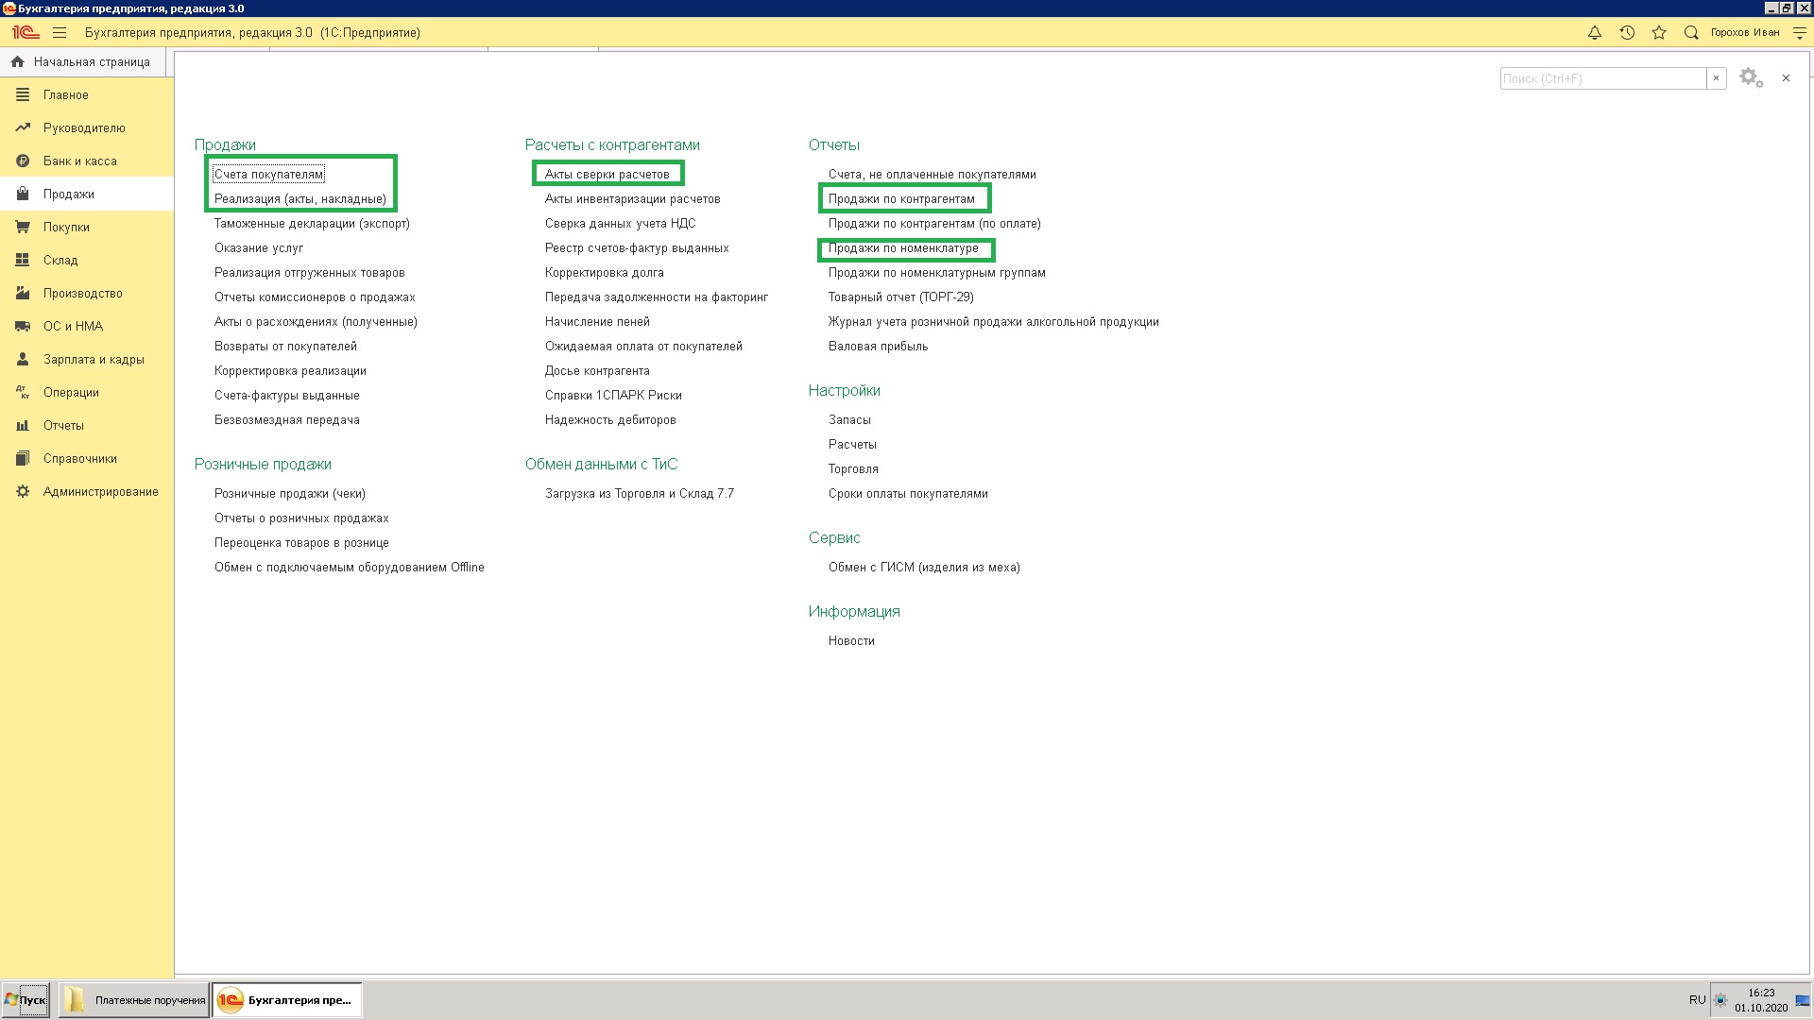The width and height of the screenshot is (1814, 1020).
Task: Open Банк и касса section
Action: point(79,161)
